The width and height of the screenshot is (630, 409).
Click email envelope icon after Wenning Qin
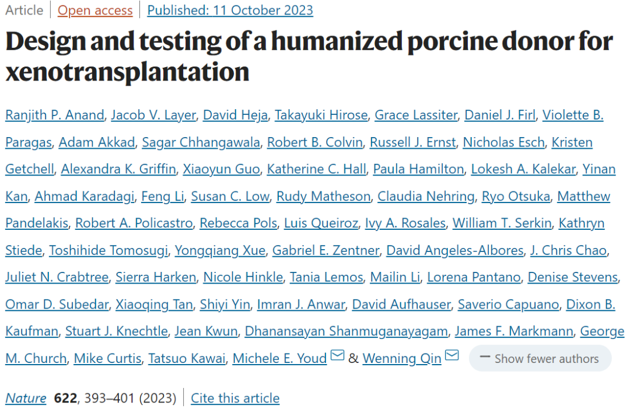(x=452, y=355)
